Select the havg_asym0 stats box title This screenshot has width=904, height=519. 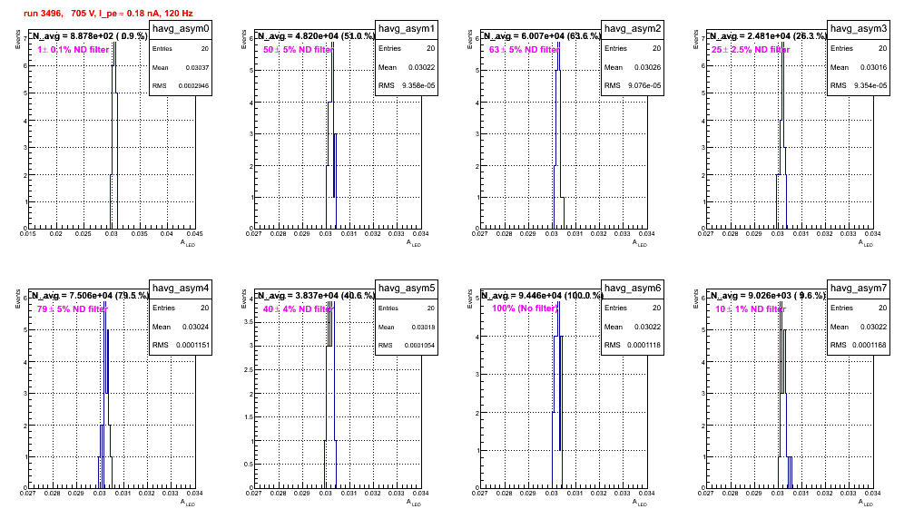coord(181,28)
